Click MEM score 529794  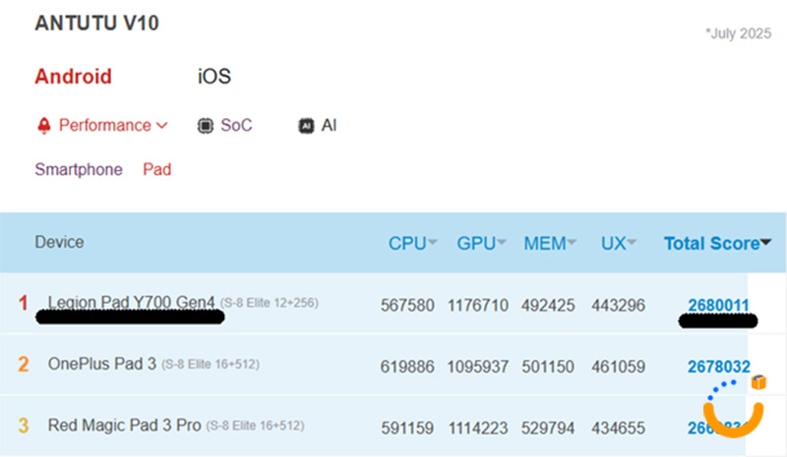[x=548, y=428]
